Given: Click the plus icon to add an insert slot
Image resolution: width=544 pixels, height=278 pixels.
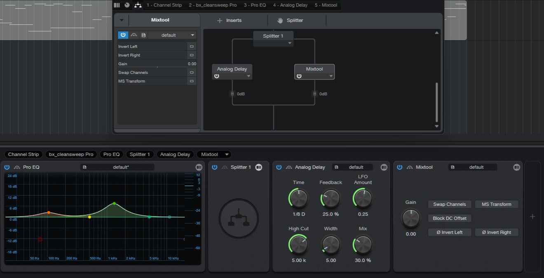Looking at the screenshot, I should (532, 216).
